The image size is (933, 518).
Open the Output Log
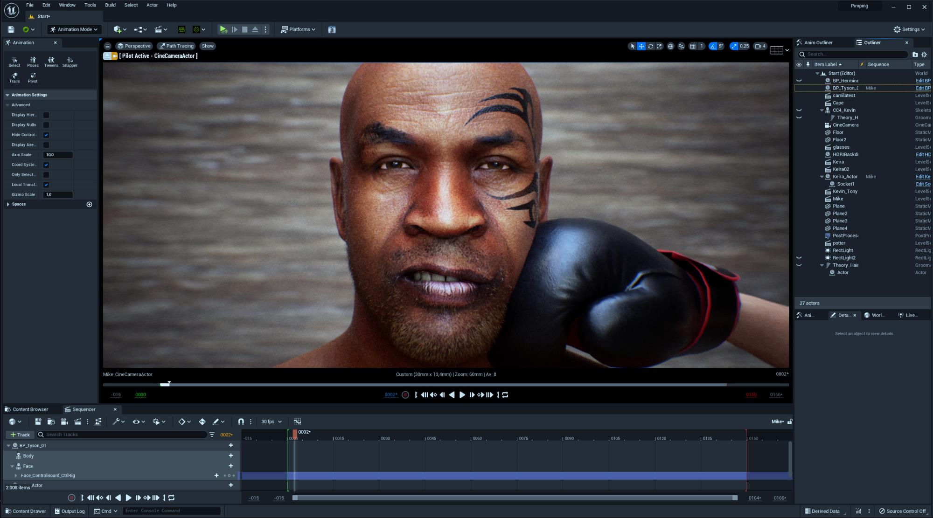coord(70,511)
